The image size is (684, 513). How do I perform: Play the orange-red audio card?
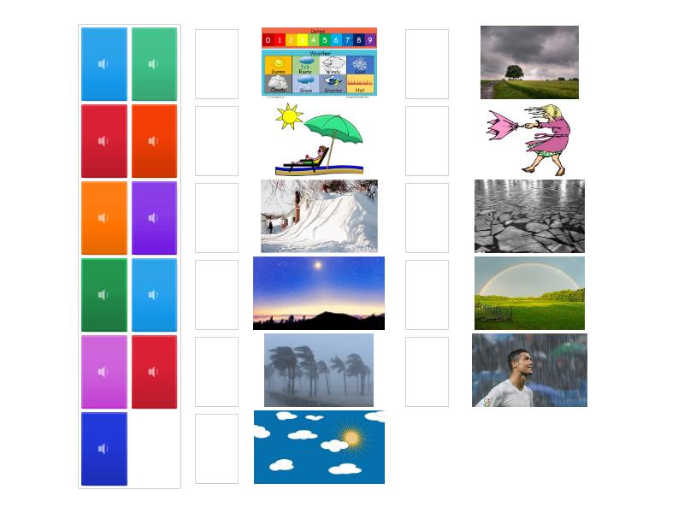coord(155,141)
